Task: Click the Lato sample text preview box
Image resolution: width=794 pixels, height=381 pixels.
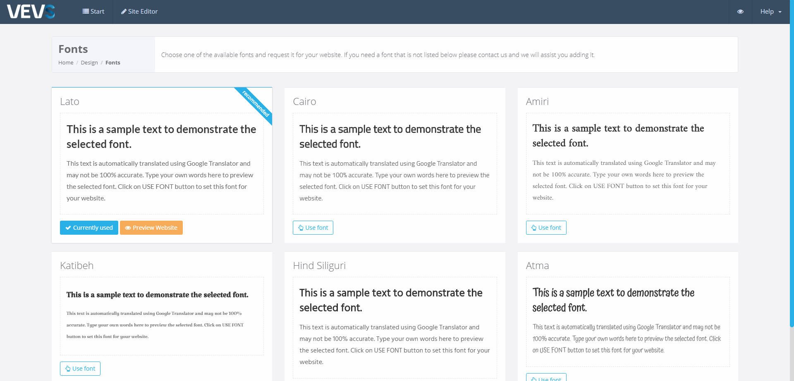Action: [162, 164]
